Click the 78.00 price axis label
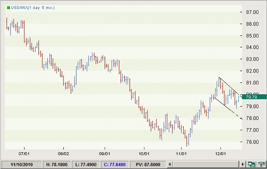267x169 pixels. click(x=252, y=118)
